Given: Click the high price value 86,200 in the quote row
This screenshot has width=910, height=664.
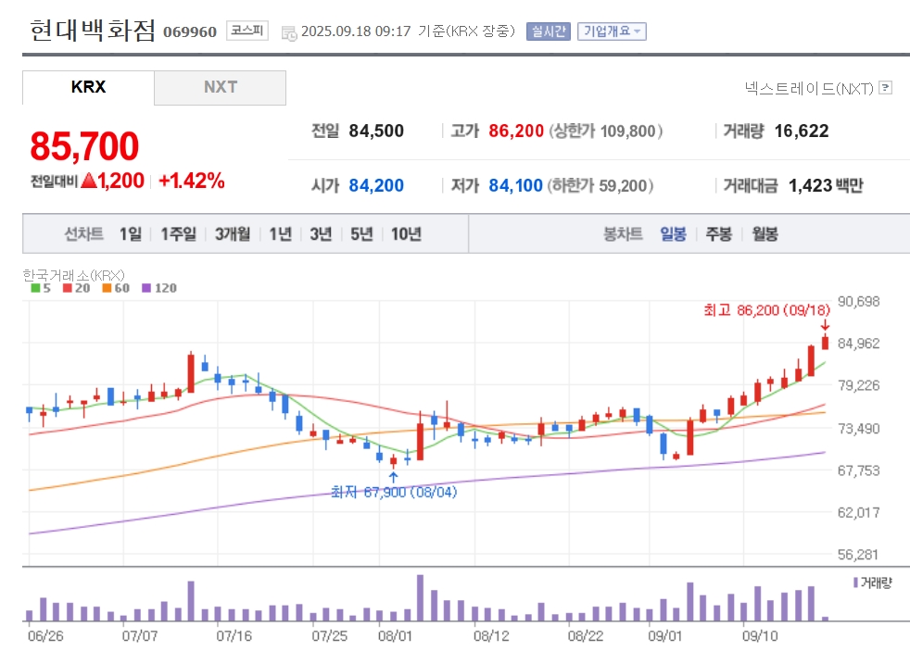Looking at the screenshot, I should pos(516,132).
